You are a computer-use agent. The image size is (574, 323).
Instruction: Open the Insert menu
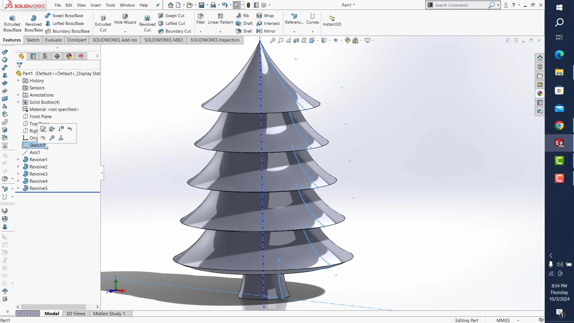pyautogui.click(x=96, y=5)
